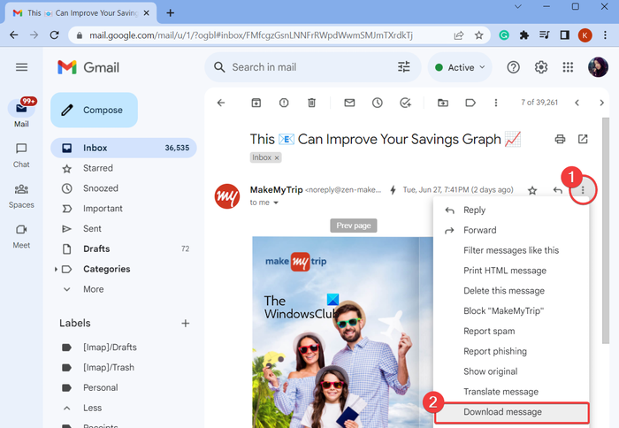
Task: Choose Show original in menu
Action: pyautogui.click(x=511, y=371)
